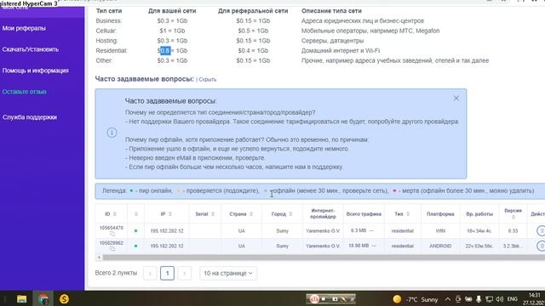Sort the table by IP column

[x=170, y=214]
